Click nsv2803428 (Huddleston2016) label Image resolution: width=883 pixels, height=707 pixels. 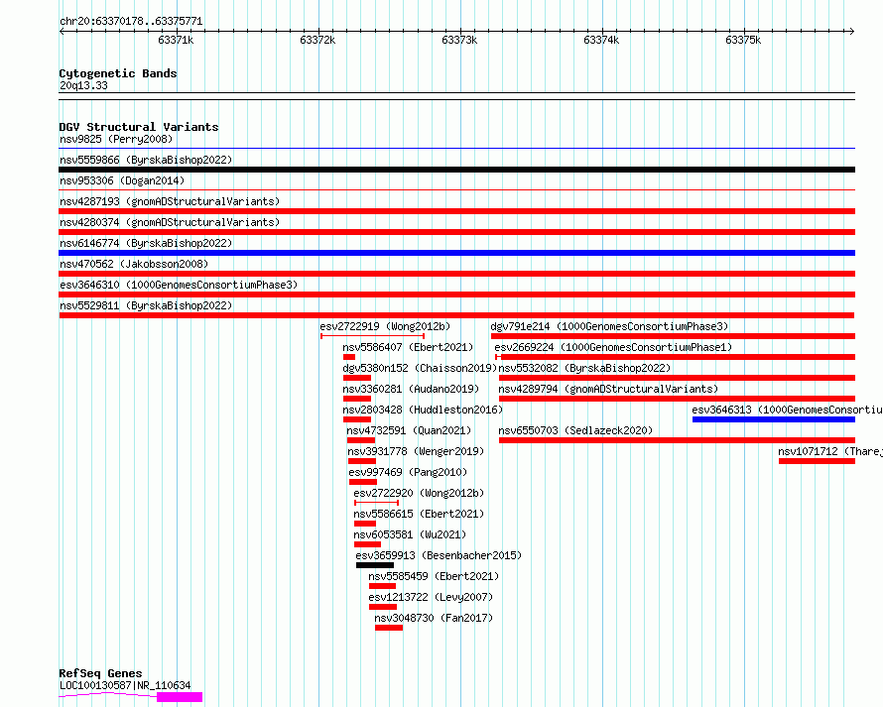(423, 410)
